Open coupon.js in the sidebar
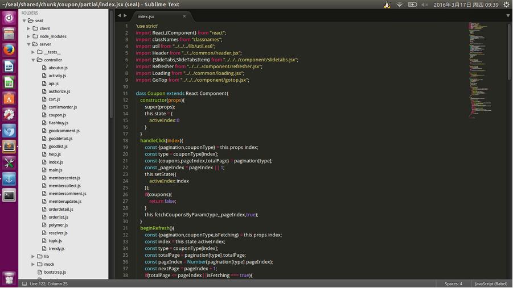 (x=57, y=115)
